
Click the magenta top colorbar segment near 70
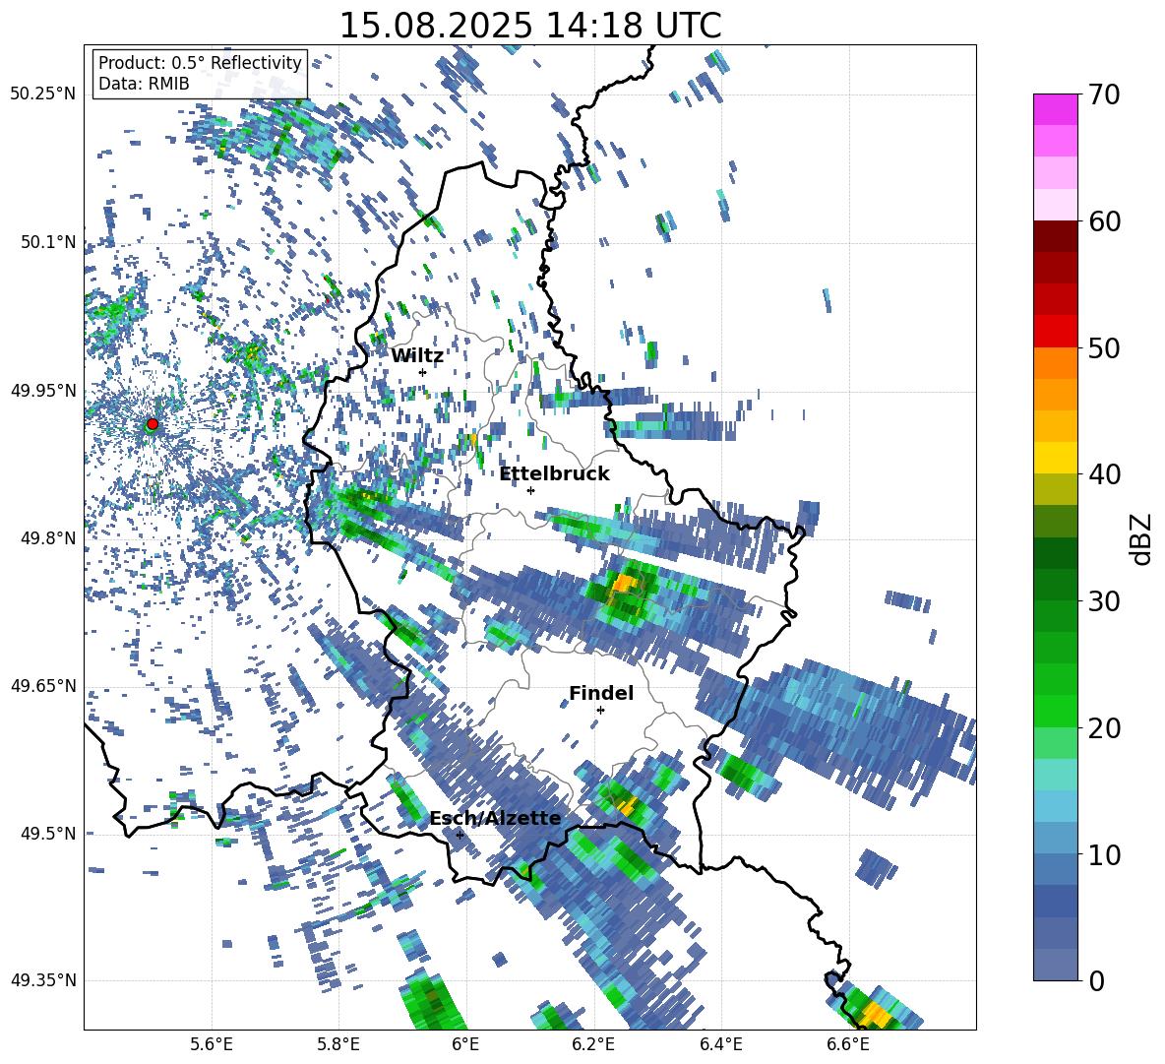coord(1055,109)
